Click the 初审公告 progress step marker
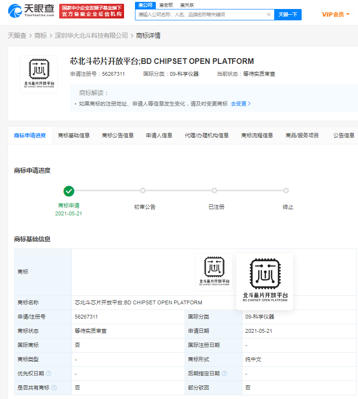Viewport: 358px width, 399px height. (x=143, y=191)
